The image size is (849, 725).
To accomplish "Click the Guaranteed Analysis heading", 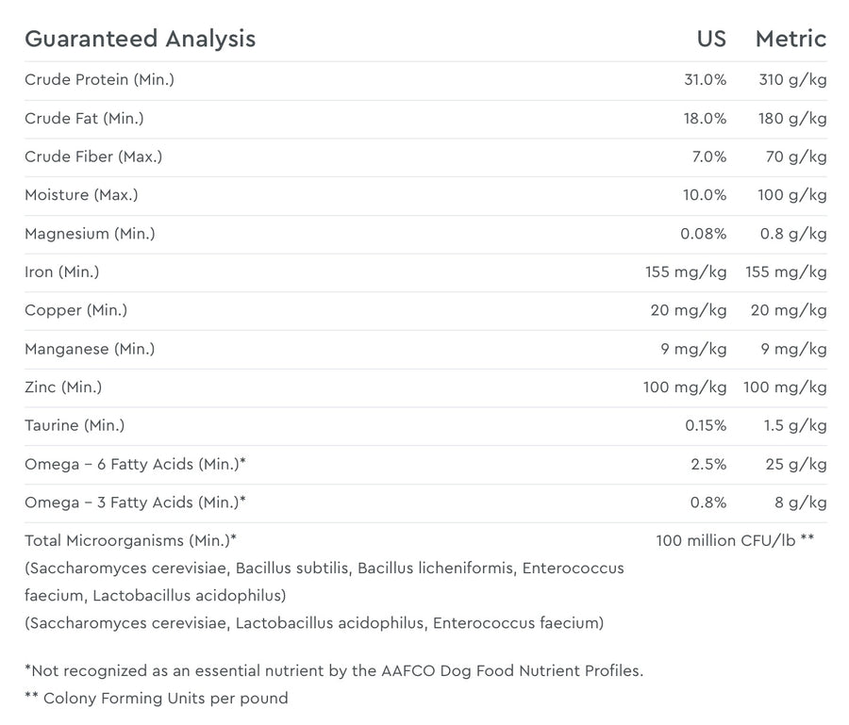I will tap(140, 39).
